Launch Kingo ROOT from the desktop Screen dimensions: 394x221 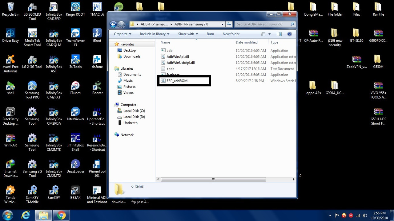click(x=75, y=10)
